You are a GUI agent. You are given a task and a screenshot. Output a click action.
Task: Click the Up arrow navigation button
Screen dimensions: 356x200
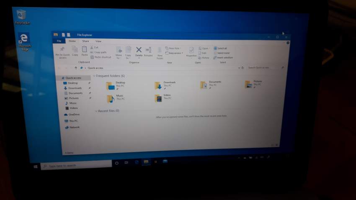[76, 68]
